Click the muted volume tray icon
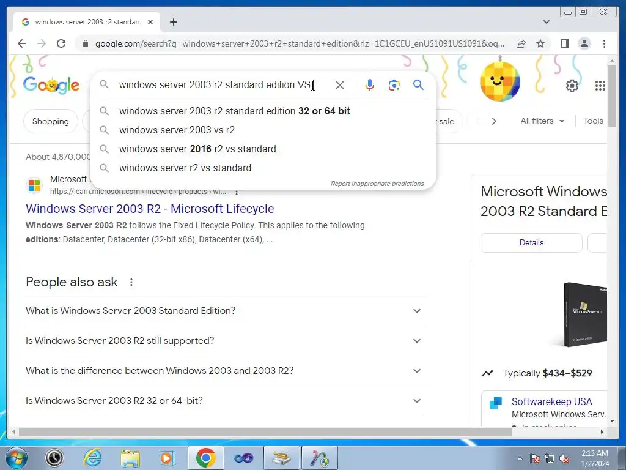Image resolution: width=626 pixels, height=470 pixels. (x=564, y=459)
